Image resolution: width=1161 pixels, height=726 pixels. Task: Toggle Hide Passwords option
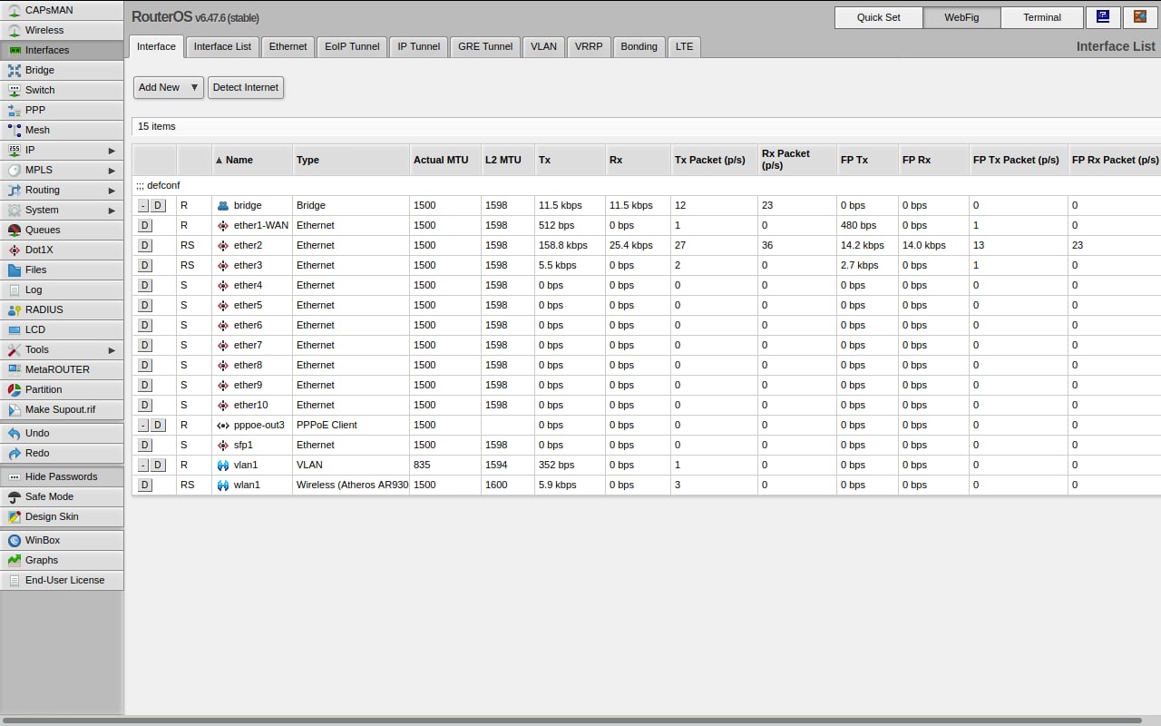61,476
